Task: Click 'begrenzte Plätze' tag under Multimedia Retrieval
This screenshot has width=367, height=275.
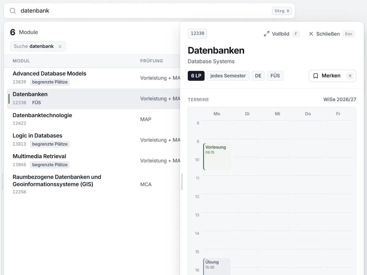Action: pos(50,165)
